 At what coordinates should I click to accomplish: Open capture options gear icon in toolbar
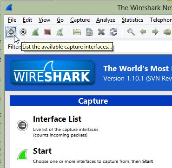pos(23,32)
